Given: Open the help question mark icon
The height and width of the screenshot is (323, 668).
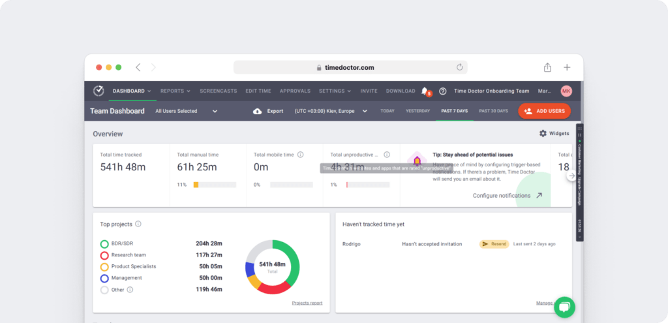Looking at the screenshot, I should pos(443,91).
